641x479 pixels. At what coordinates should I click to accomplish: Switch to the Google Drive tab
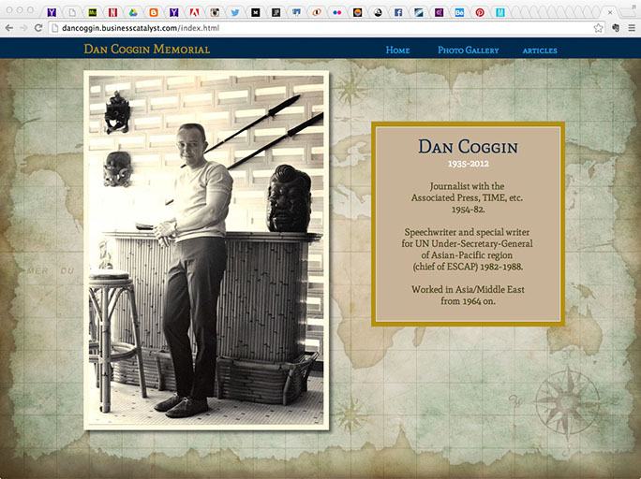point(133,12)
